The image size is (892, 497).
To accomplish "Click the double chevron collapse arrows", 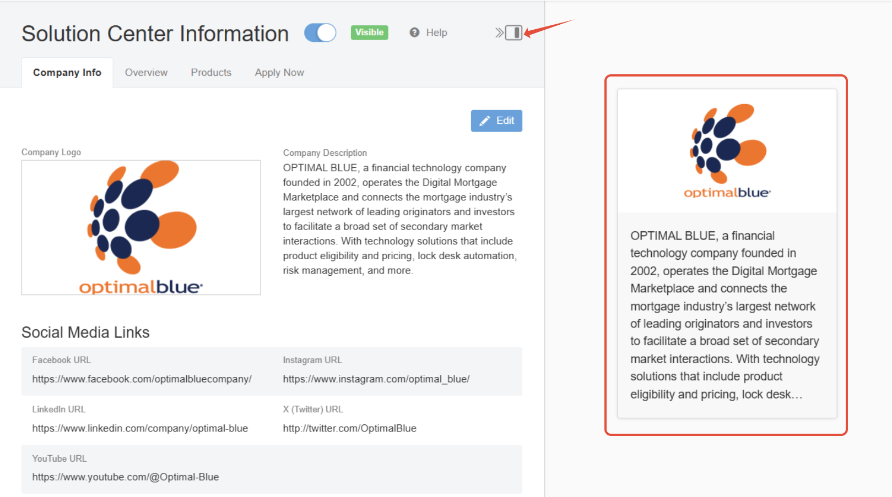I will [x=499, y=33].
